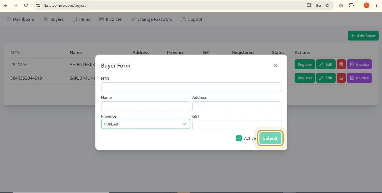This screenshot has height=193, width=382.
Task: Open Chrome three-dot menu
Action: click(377, 5)
